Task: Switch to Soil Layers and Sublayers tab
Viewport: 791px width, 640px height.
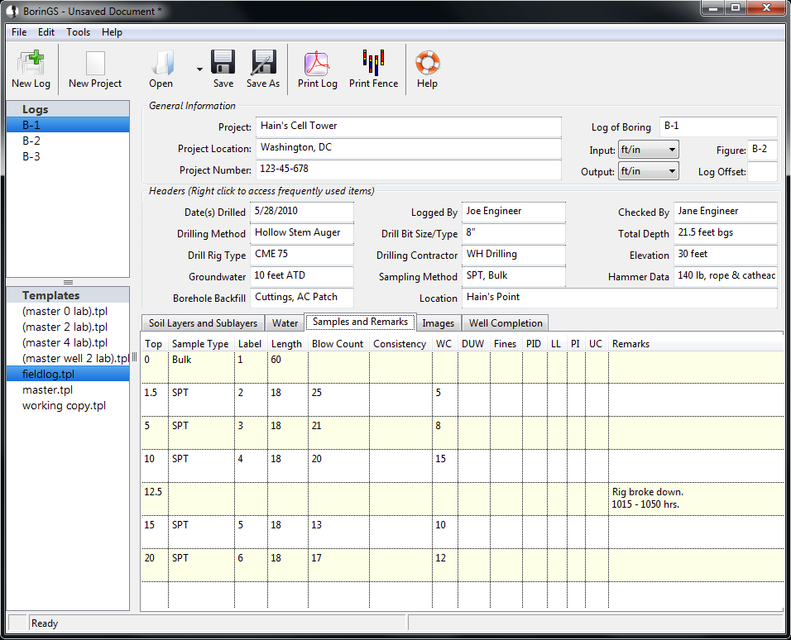Action: click(x=203, y=323)
